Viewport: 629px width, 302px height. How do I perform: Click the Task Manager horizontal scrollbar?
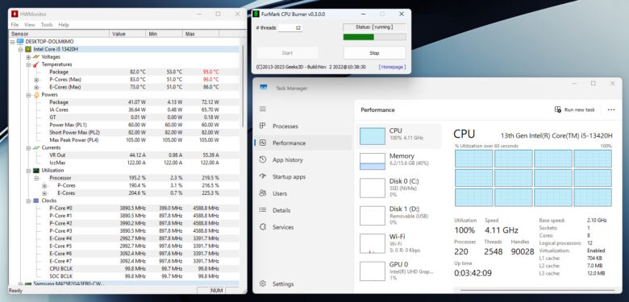tap(537, 290)
